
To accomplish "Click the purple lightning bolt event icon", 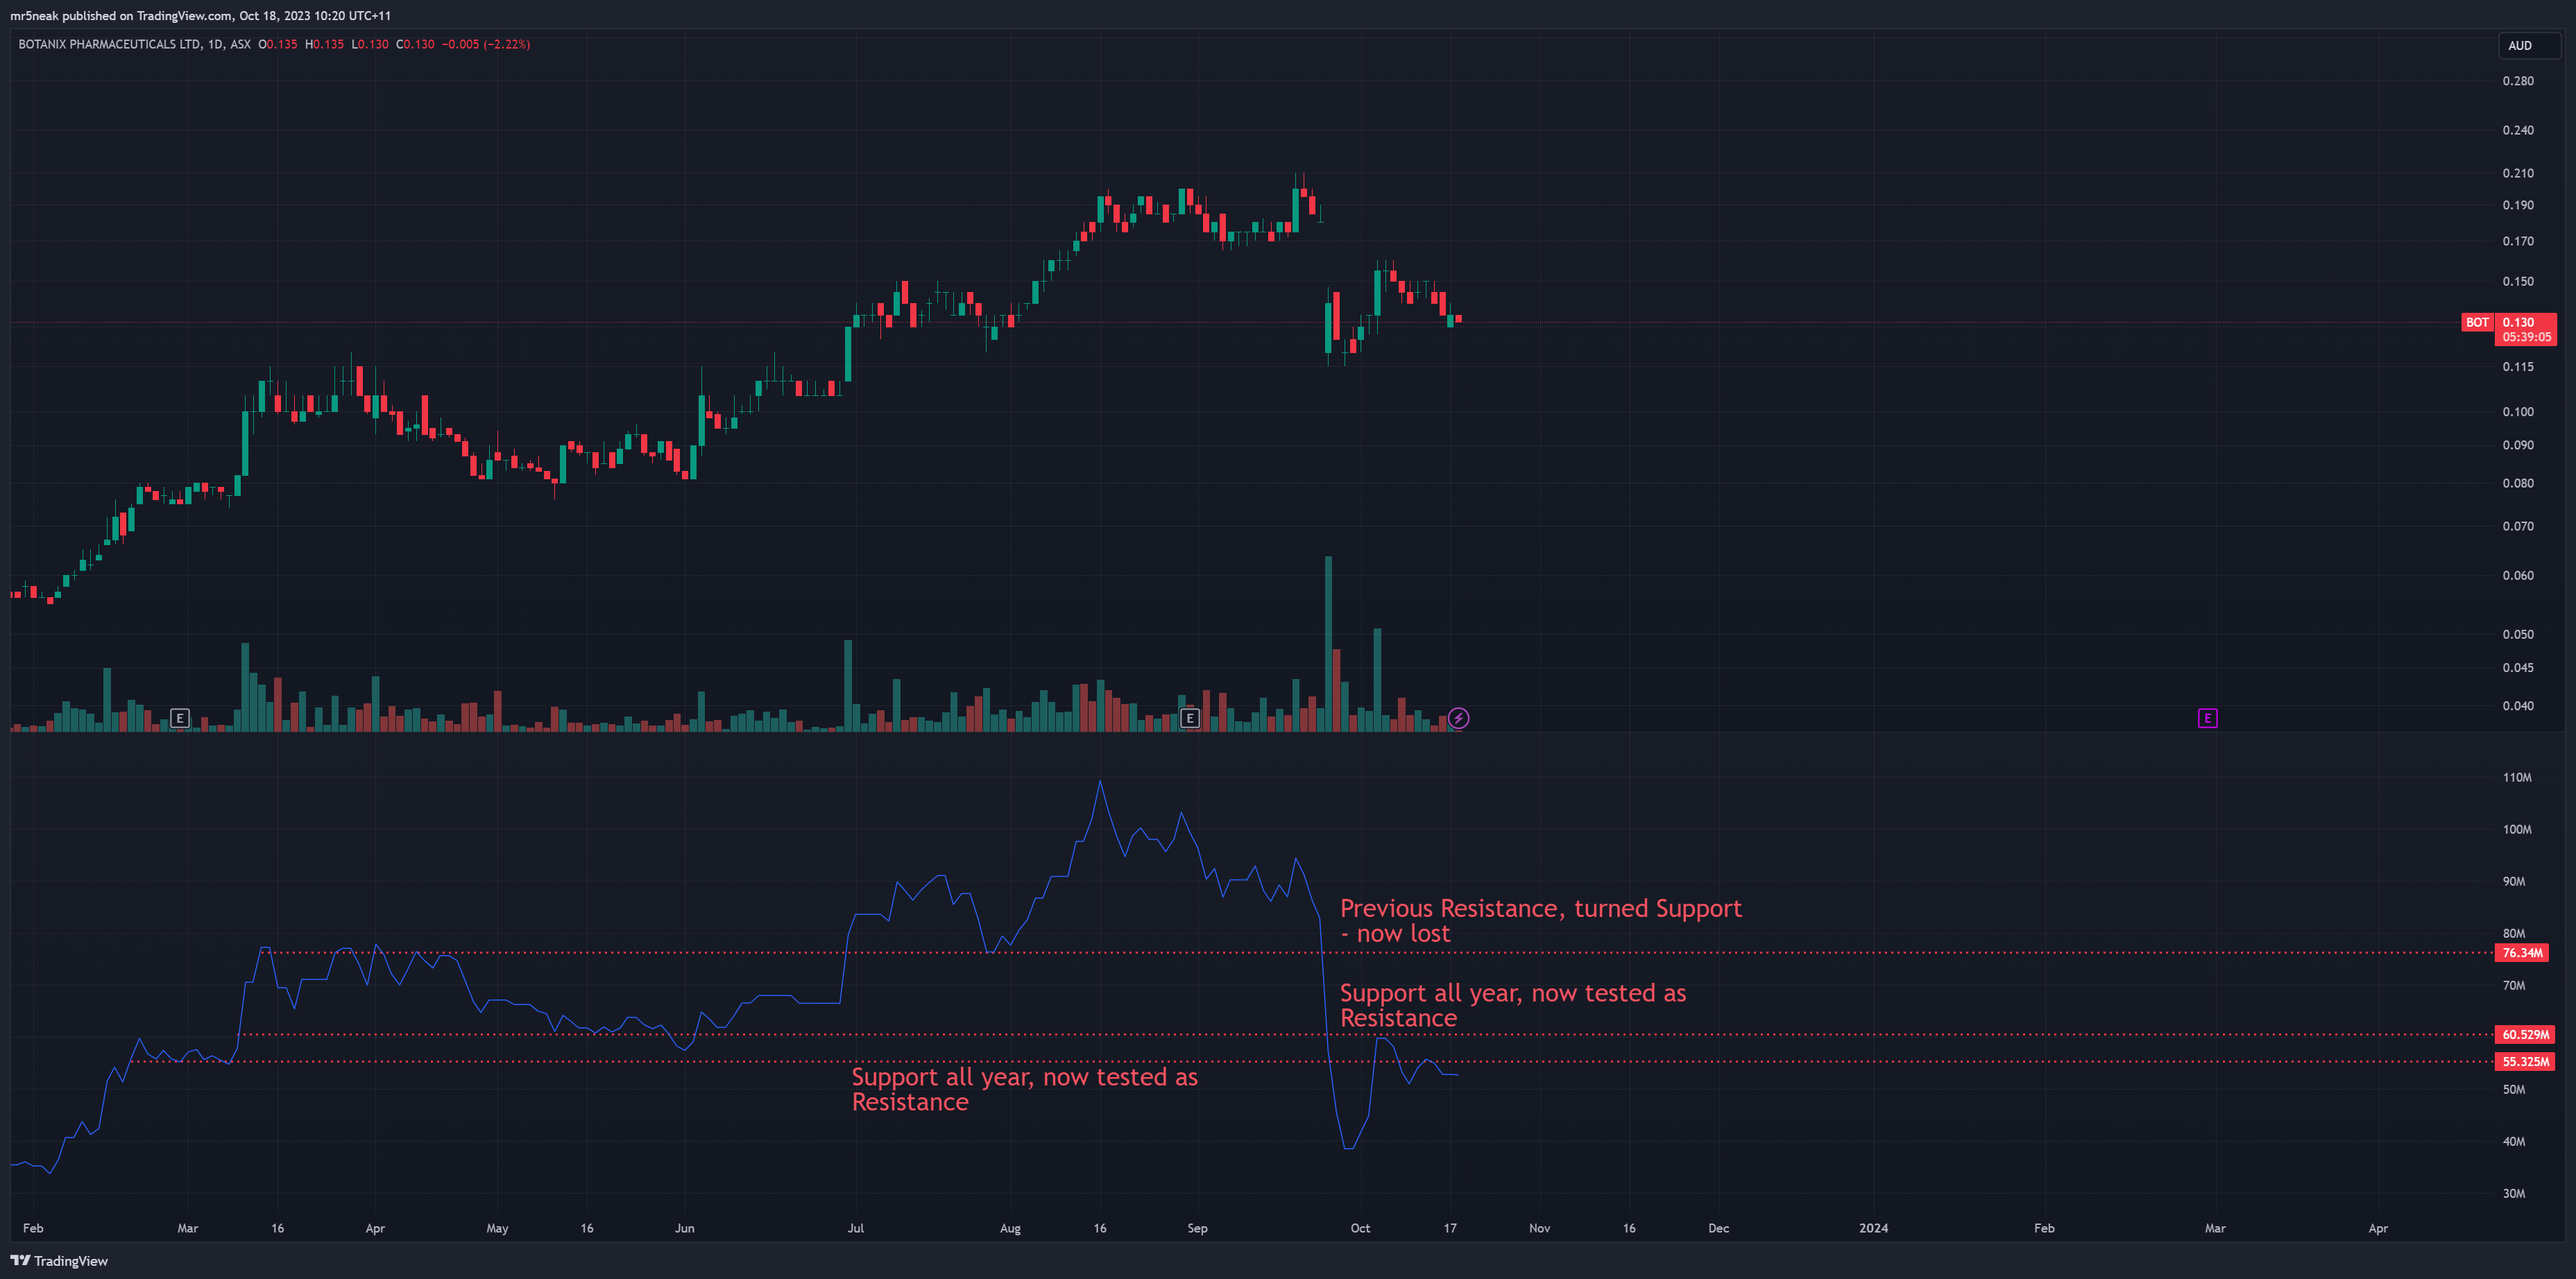I will 1459,718.
